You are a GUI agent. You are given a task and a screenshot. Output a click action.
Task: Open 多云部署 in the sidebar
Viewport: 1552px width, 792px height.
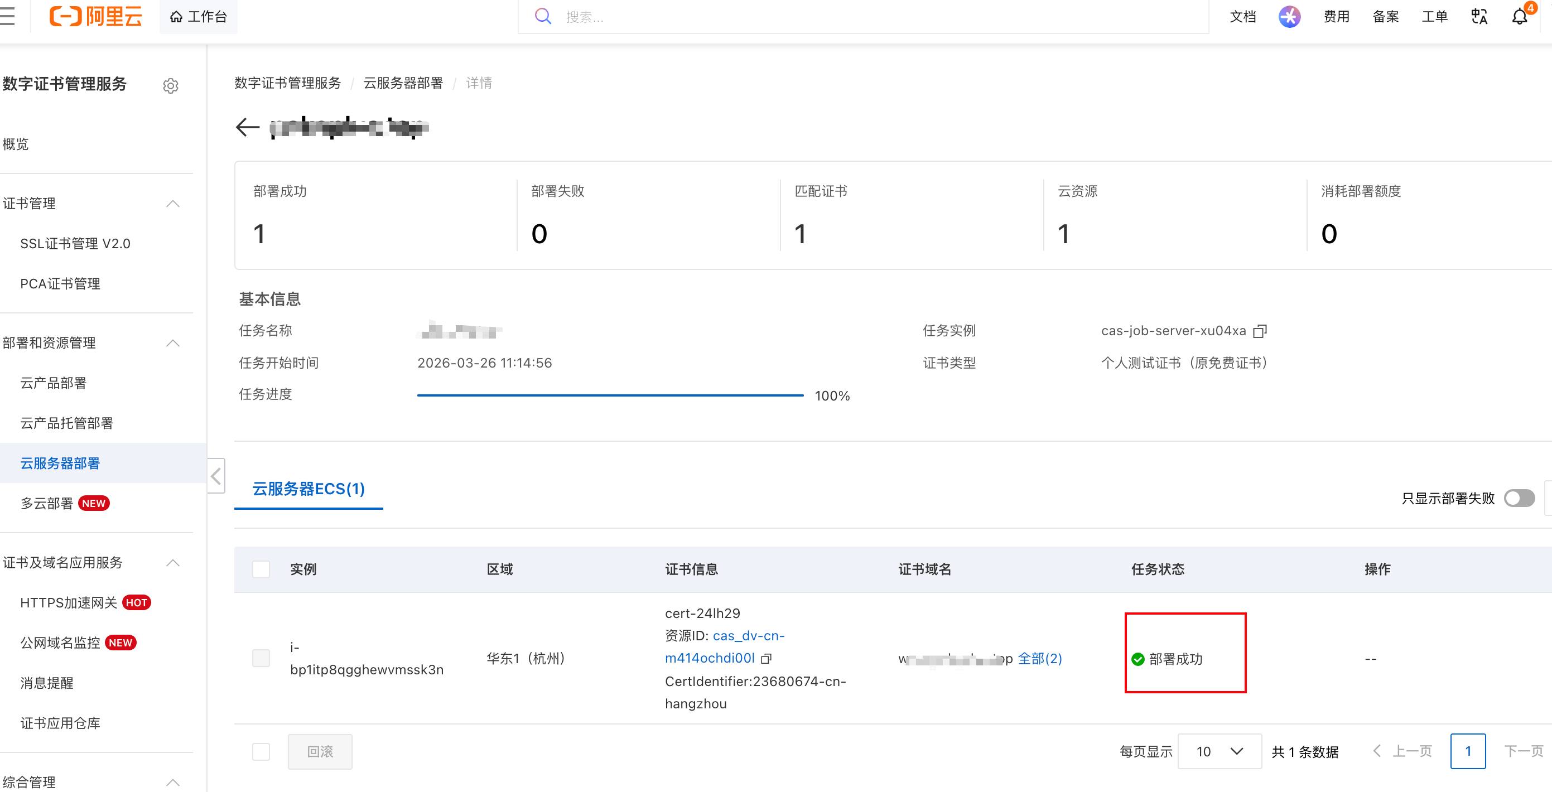click(x=47, y=503)
